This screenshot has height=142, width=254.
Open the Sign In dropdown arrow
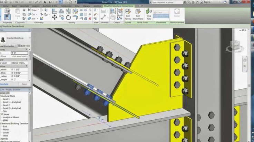pyautogui.click(x=219, y=2)
